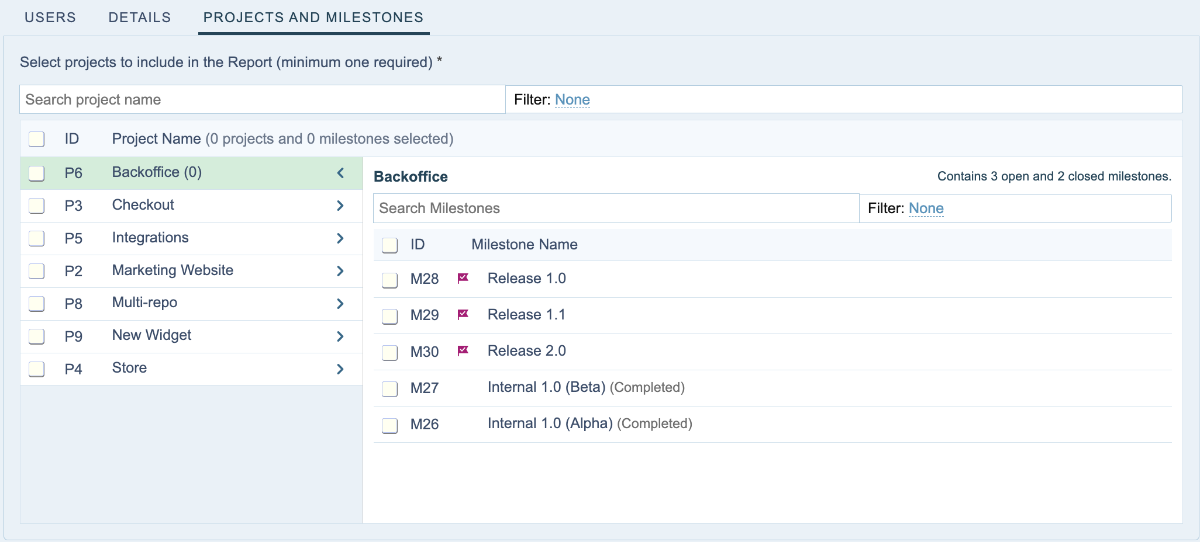Check the Backoffice P6 project checkbox
The image size is (1200, 542).
pyautogui.click(x=37, y=173)
